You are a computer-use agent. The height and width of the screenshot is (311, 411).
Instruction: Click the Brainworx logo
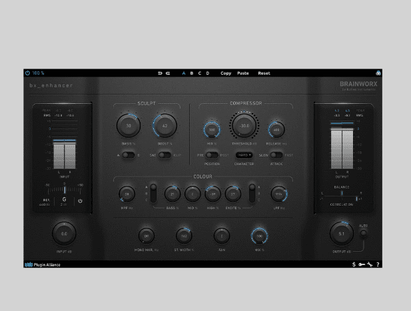tap(358, 85)
